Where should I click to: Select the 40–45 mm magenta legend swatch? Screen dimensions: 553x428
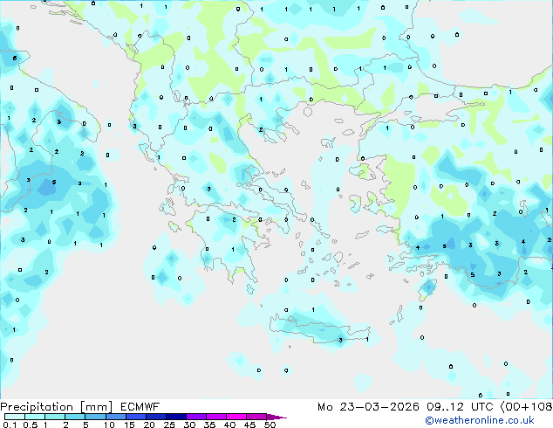click(236, 417)
